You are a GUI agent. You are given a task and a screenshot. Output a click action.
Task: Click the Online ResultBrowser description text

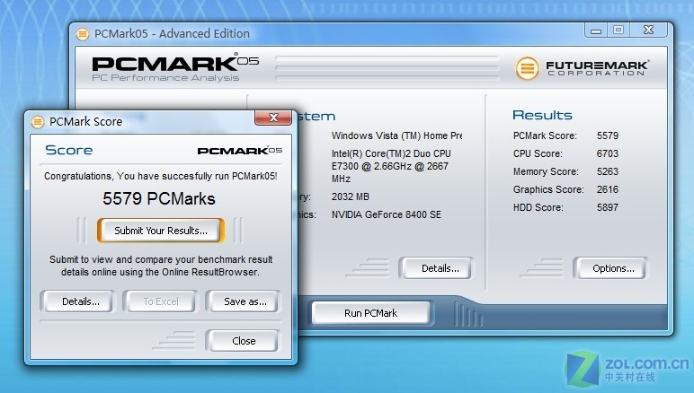pyautogui.click(x=161, y=266)
